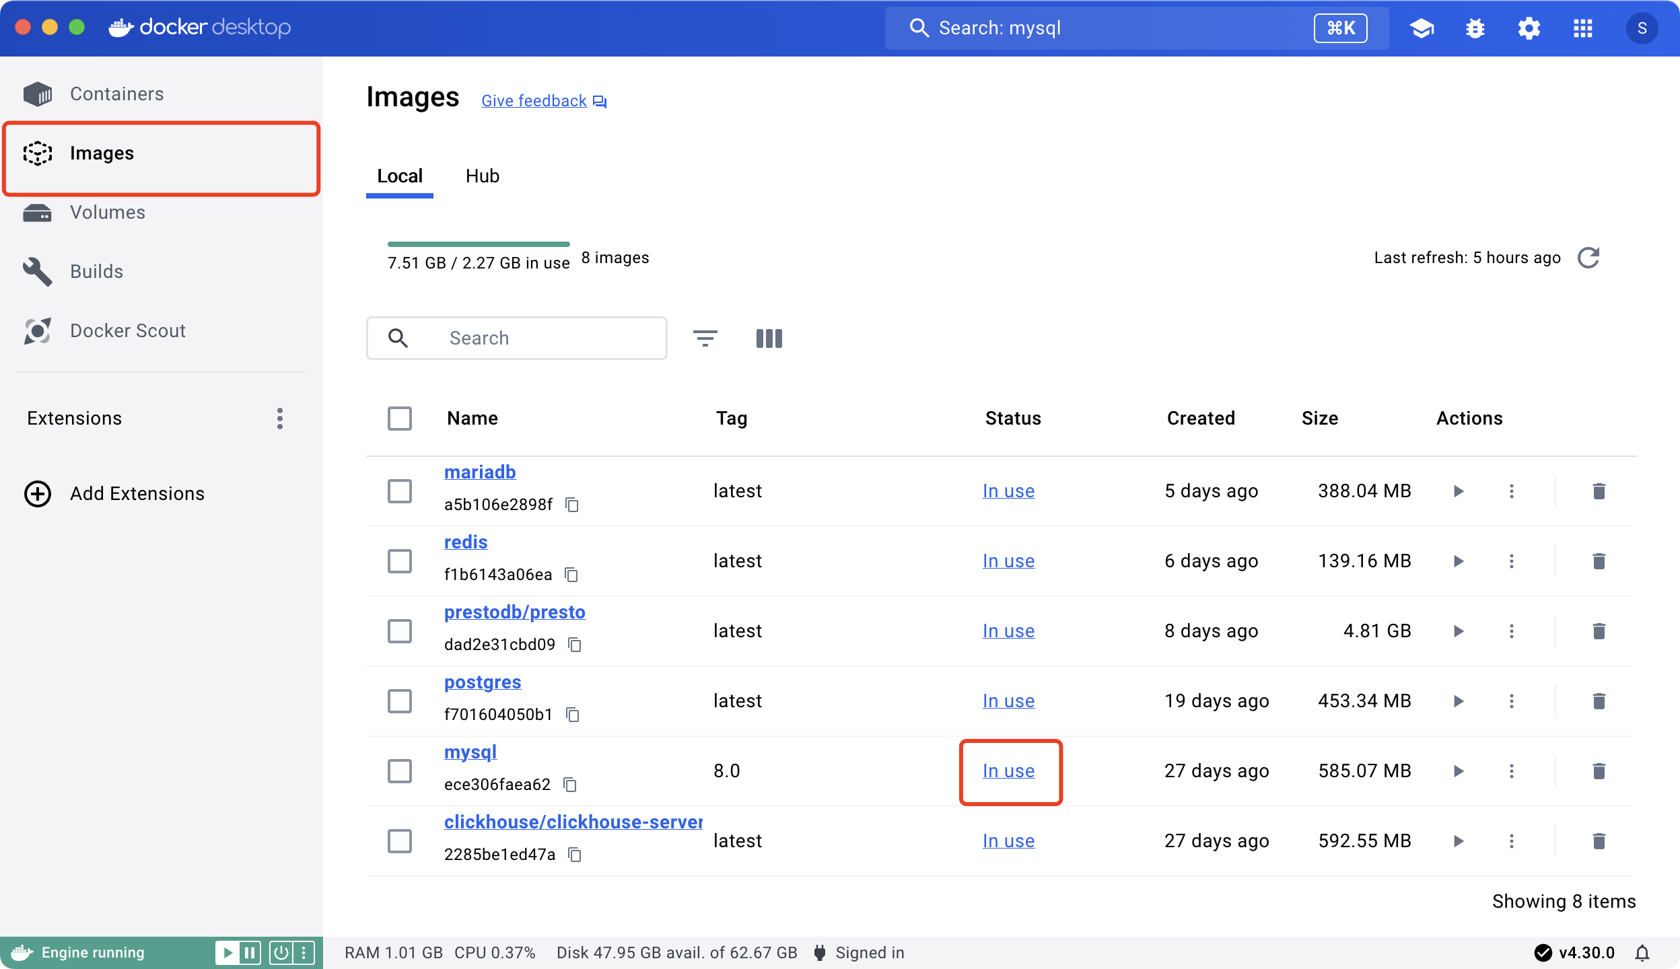Open the prestodb/presto image link
This screenshot has width=1680, height=969.
click(x=515, y=612)
